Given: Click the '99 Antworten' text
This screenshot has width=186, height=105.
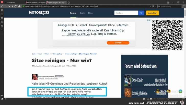Looking at the screenshot, I should pos(37,66).
